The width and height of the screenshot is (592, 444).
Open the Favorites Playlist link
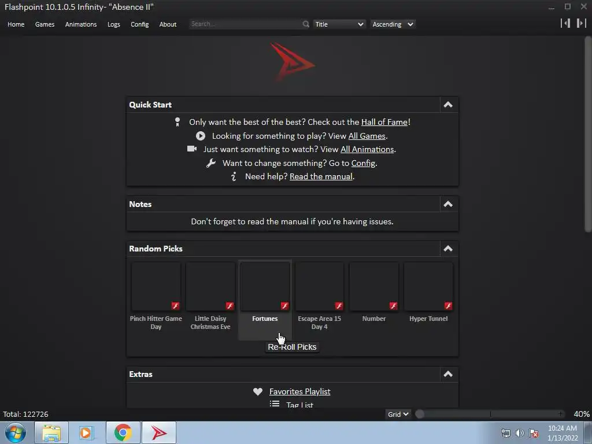300,391
